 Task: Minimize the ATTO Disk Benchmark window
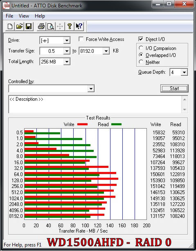pyautogui.click(x=158, y=4)
